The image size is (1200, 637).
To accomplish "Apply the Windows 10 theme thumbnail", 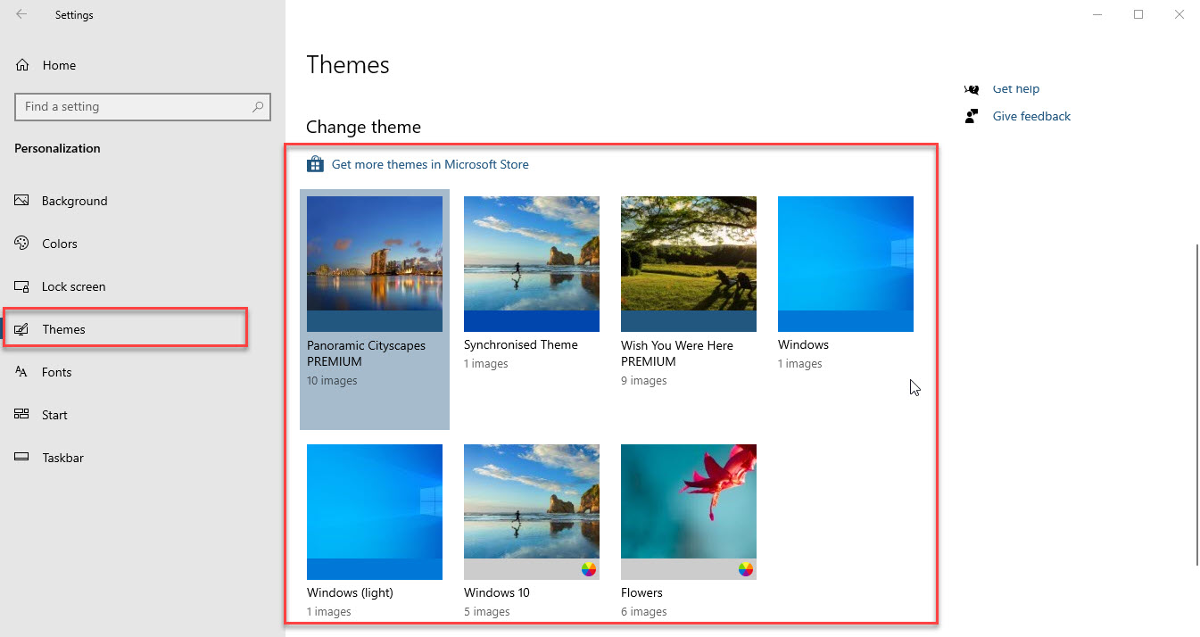I will click(532, 512).
